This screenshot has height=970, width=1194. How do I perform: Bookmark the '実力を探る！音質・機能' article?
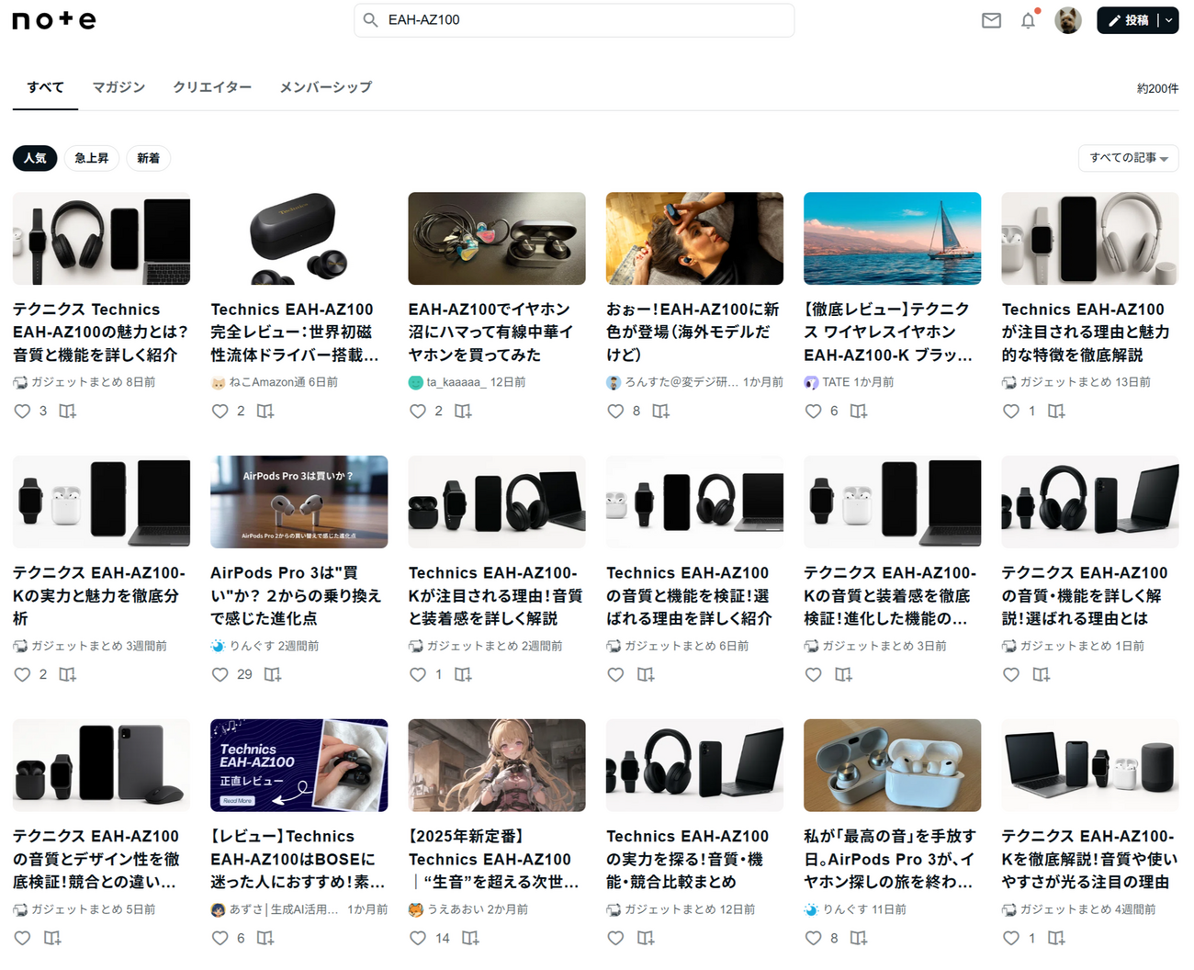coord(646,939)
